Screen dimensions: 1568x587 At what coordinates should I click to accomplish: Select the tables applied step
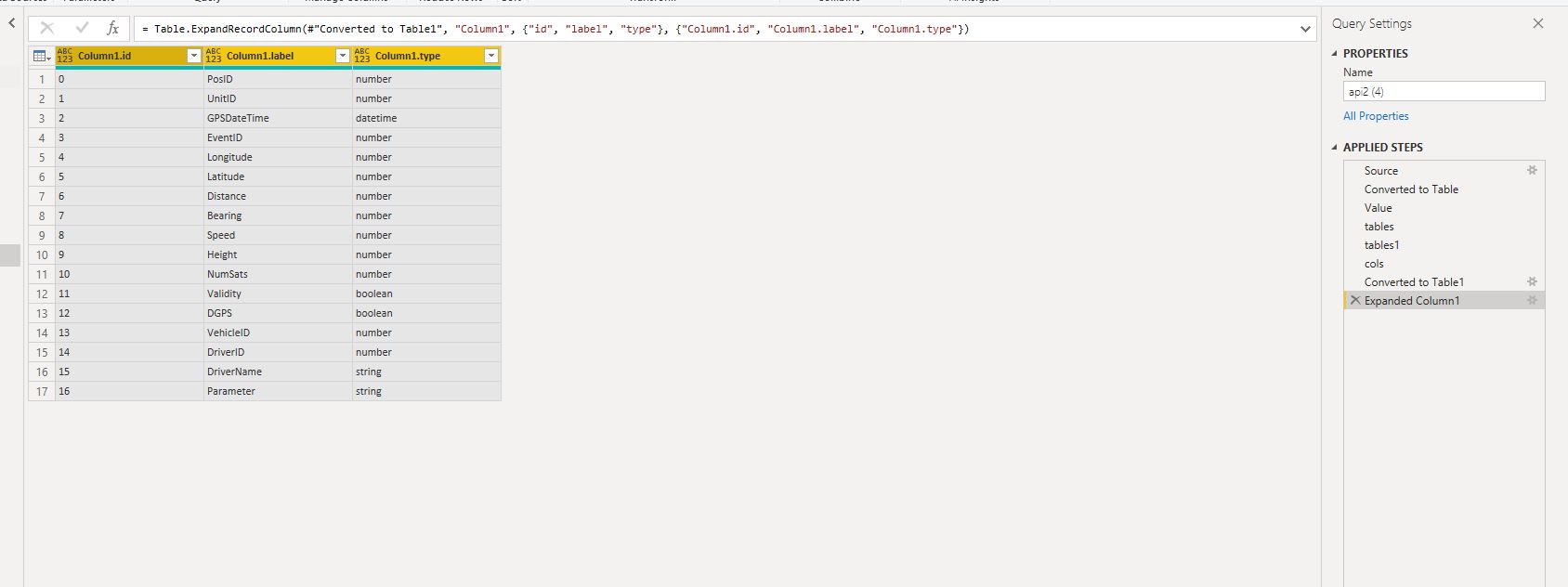pyautogui.click(x=1444, y=226)
